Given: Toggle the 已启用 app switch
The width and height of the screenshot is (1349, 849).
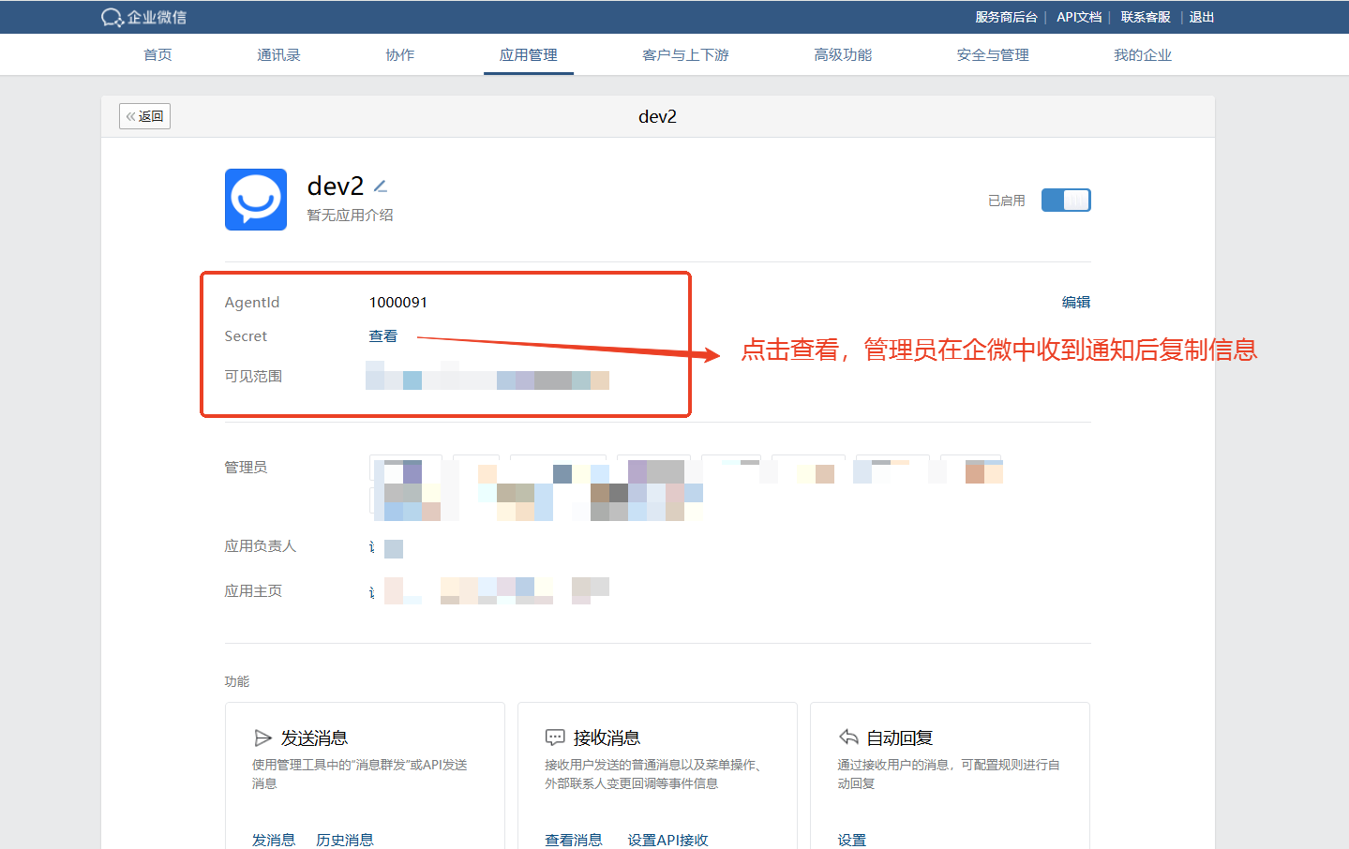Looking at the screenshot, I should tap(1066, 200).
